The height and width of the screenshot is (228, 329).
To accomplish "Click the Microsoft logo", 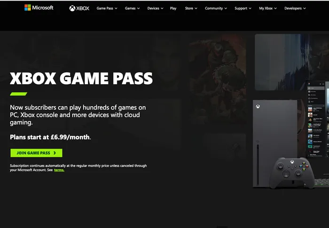I will [x=39, y=8].
